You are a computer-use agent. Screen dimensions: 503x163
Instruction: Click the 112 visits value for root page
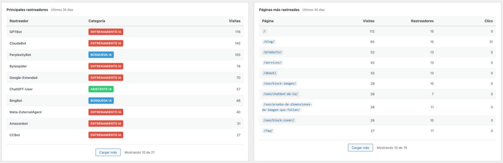[372, 31]
